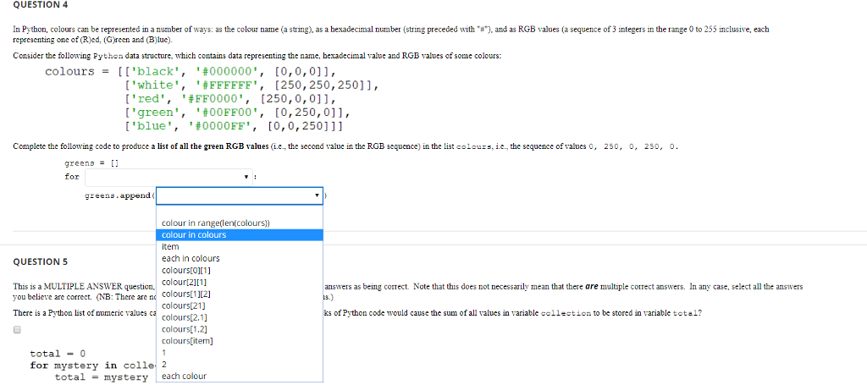Viewport: 867px width, 385px height.
Task: Select 'colour[2][1]' option
Action: pos(240,283)
